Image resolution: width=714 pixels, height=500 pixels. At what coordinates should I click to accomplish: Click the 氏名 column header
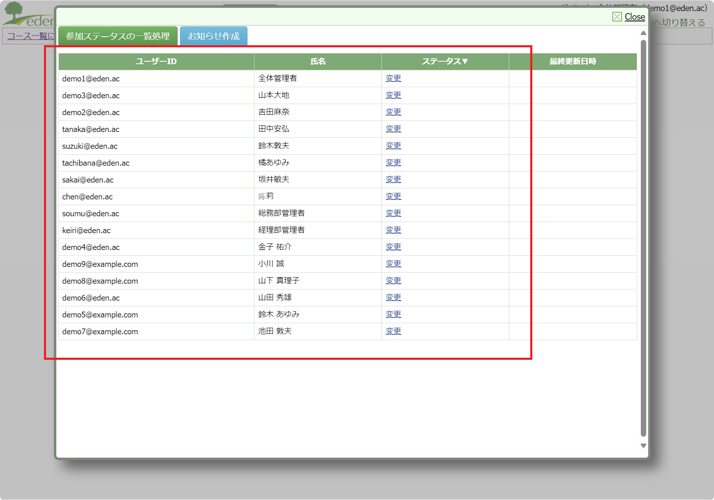click(318, 62)
